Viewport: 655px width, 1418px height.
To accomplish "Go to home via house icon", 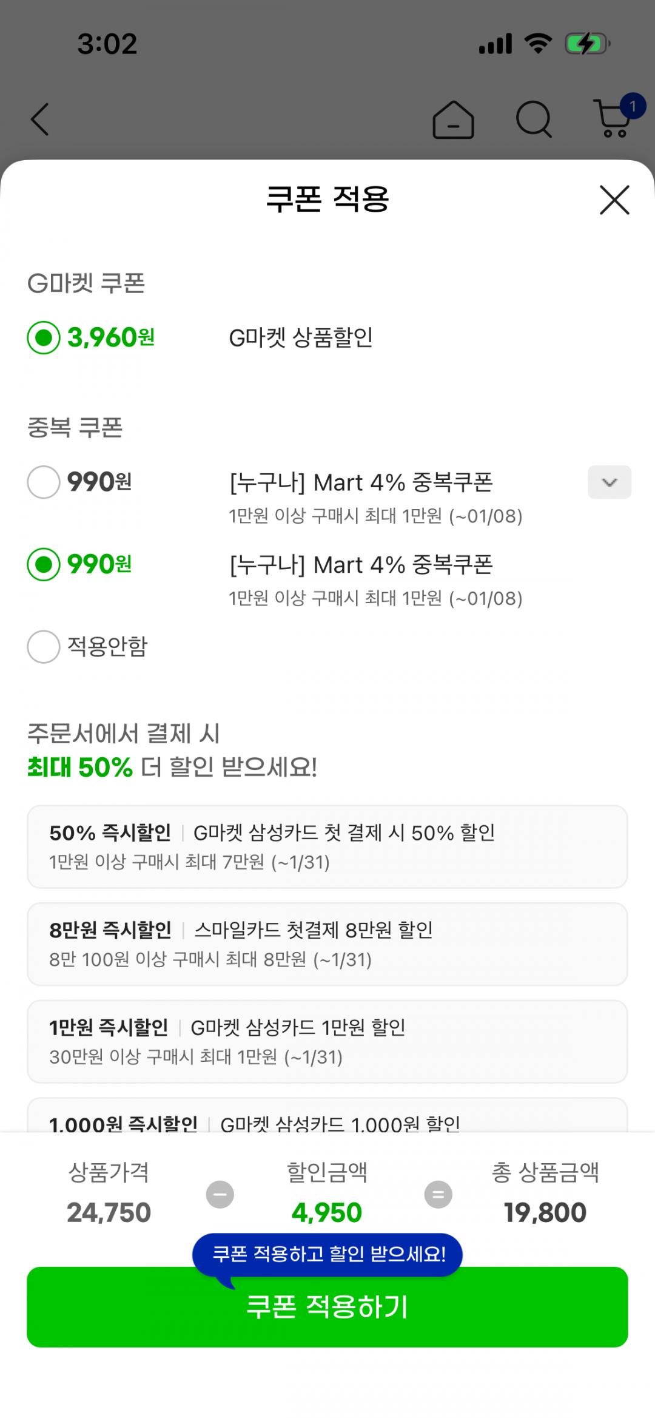I will [453, 120].
